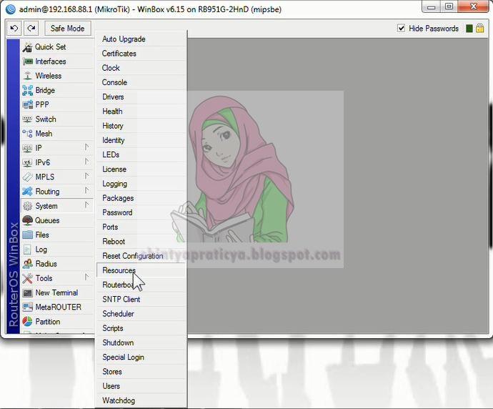Image resolution: width=493 pixels, height=409 pixels.
Task: Open MetaROUTER icon
Action: click(x=27, y=307)
